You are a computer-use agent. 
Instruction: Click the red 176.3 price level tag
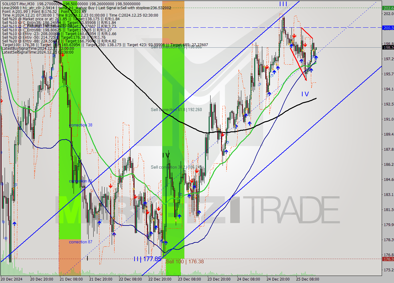(388, 259)
